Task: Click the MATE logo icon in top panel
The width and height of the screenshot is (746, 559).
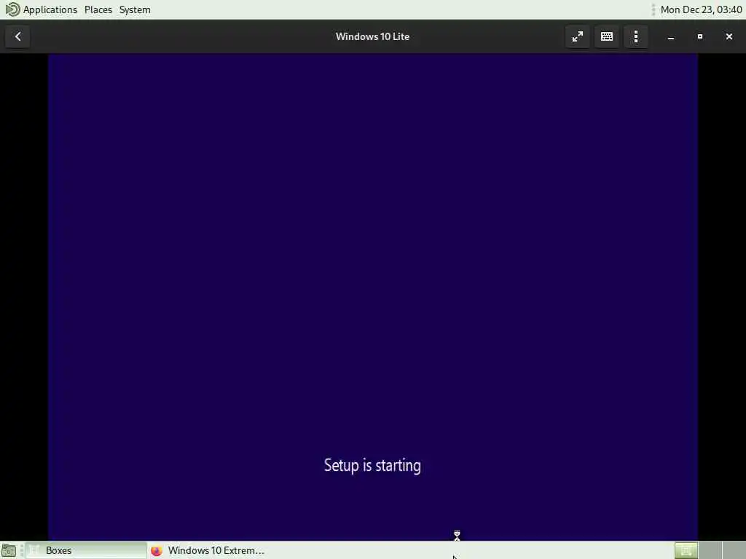Action: [x=12, y=9]
